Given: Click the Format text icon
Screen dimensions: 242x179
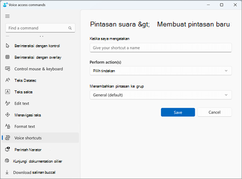Looking at the screenshot, I should coord(8,126).
